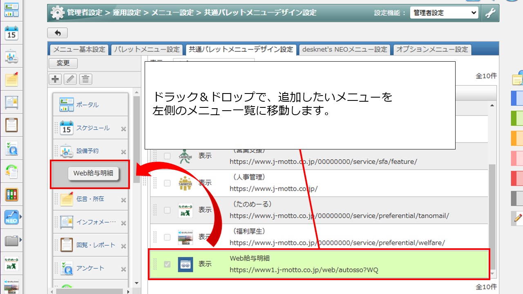Toggle the たのめーる row checkbox
The height and width of the screenshot is (294, 523).
(x=167, y=210)
